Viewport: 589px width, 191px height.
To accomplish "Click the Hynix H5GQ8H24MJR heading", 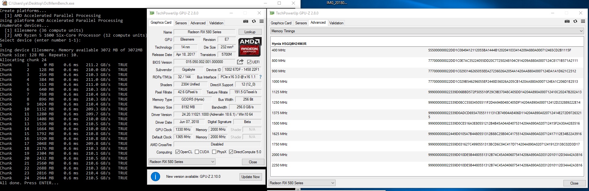I will coord(289,44).
